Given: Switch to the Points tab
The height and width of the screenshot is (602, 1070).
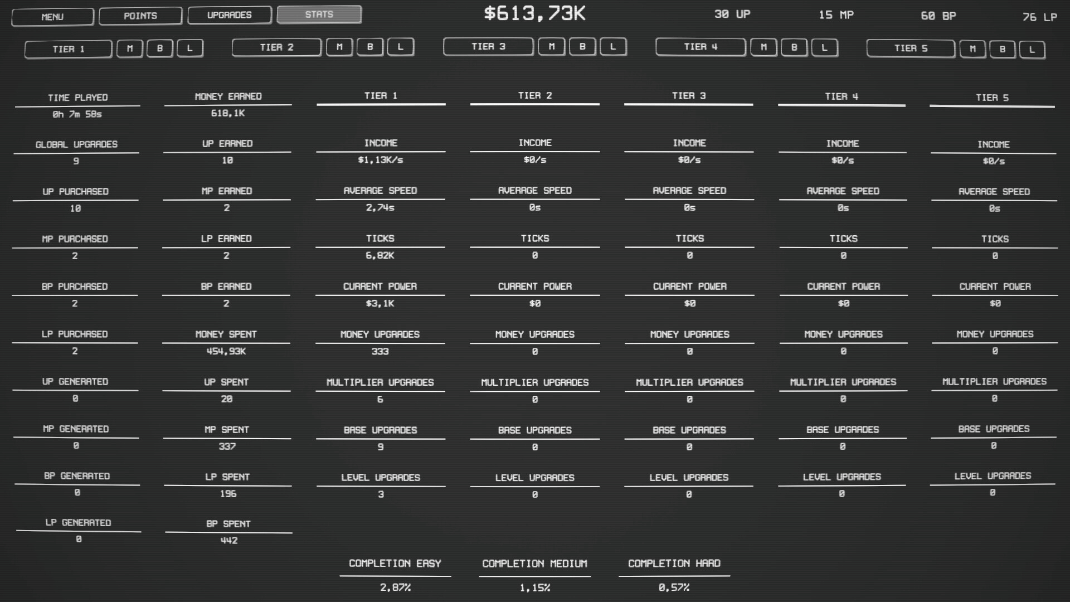Looking at the screenshot, I should coord(140,16).
